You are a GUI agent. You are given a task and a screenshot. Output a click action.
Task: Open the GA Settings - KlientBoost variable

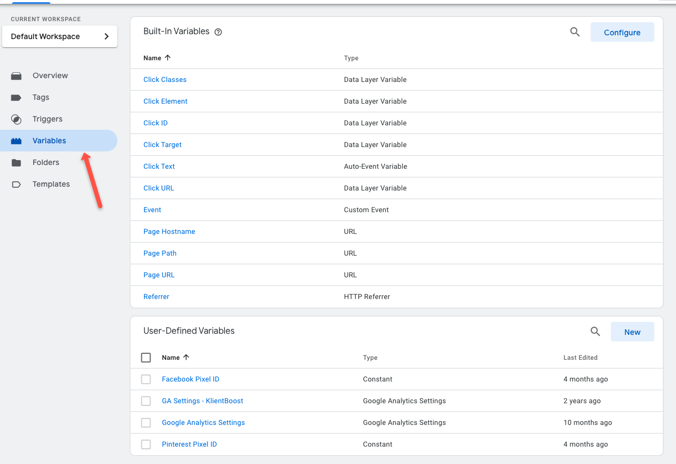point(203,401)
